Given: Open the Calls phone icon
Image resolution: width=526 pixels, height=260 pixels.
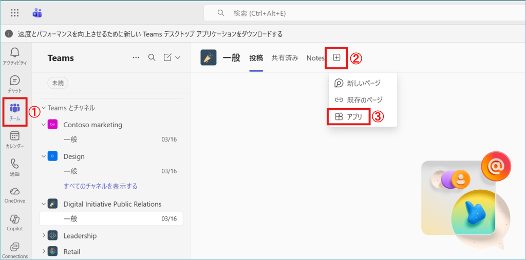Looking at the screenshot, I should (x=15, y=164).
